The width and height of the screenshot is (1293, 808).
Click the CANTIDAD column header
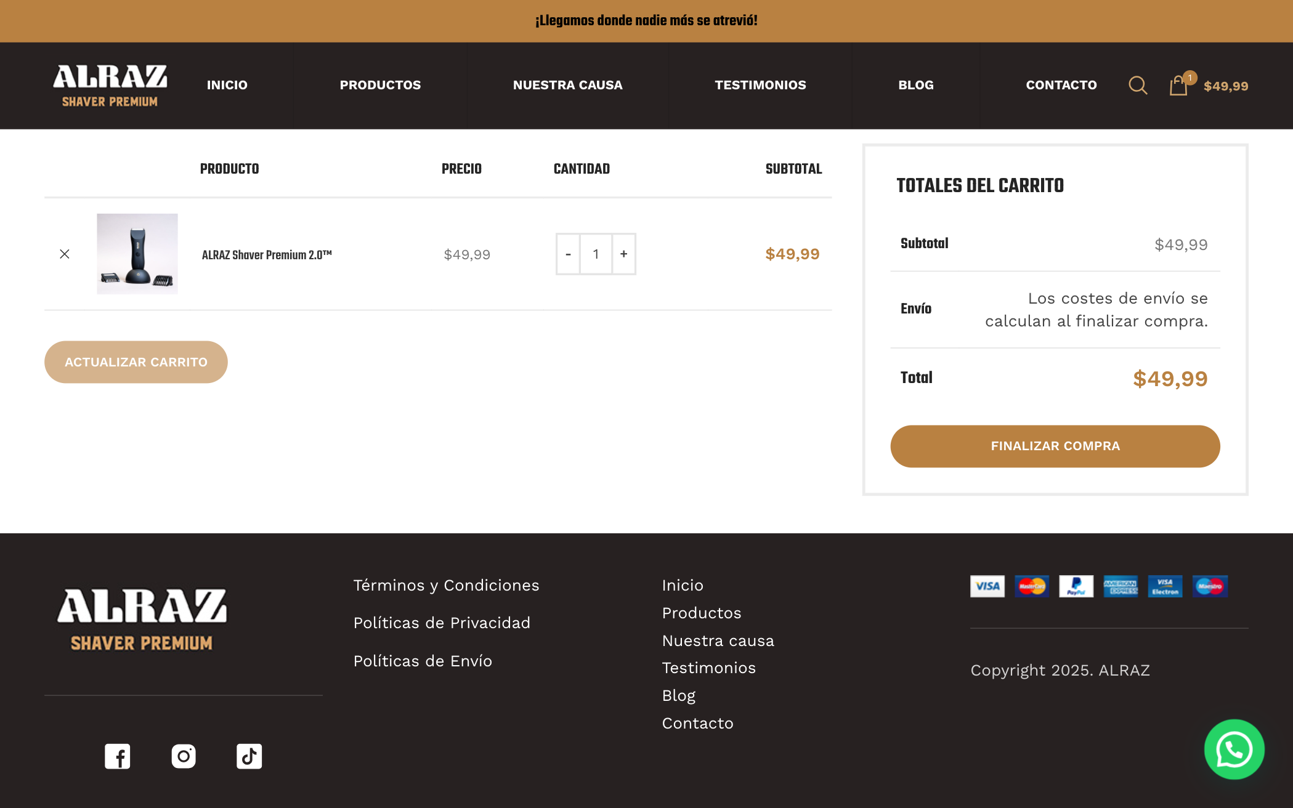582,169
